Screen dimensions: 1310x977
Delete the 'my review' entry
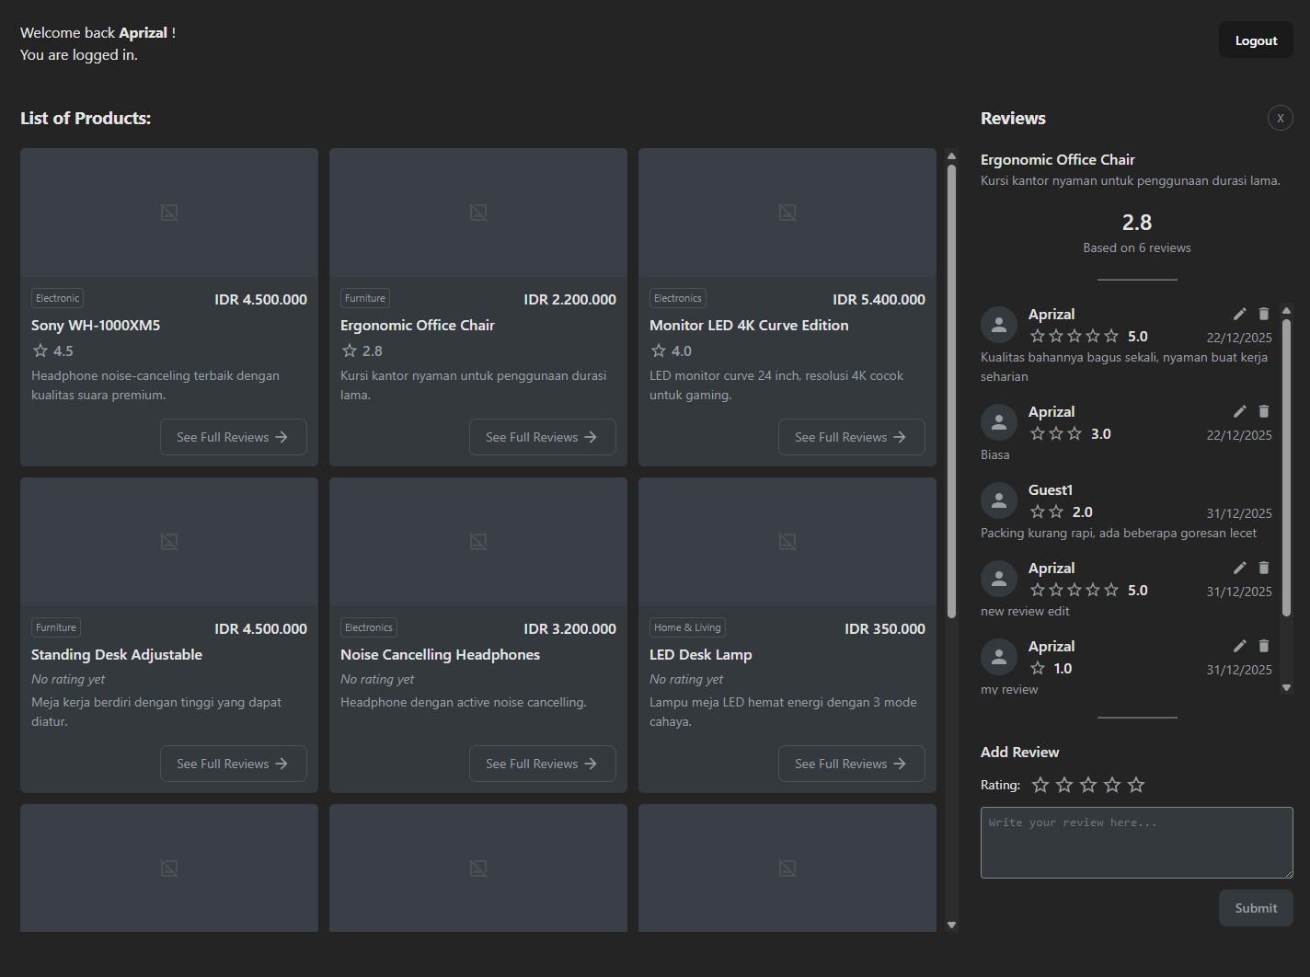1264,646
